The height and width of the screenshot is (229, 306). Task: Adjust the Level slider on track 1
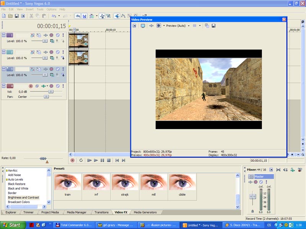coord(45,41)
